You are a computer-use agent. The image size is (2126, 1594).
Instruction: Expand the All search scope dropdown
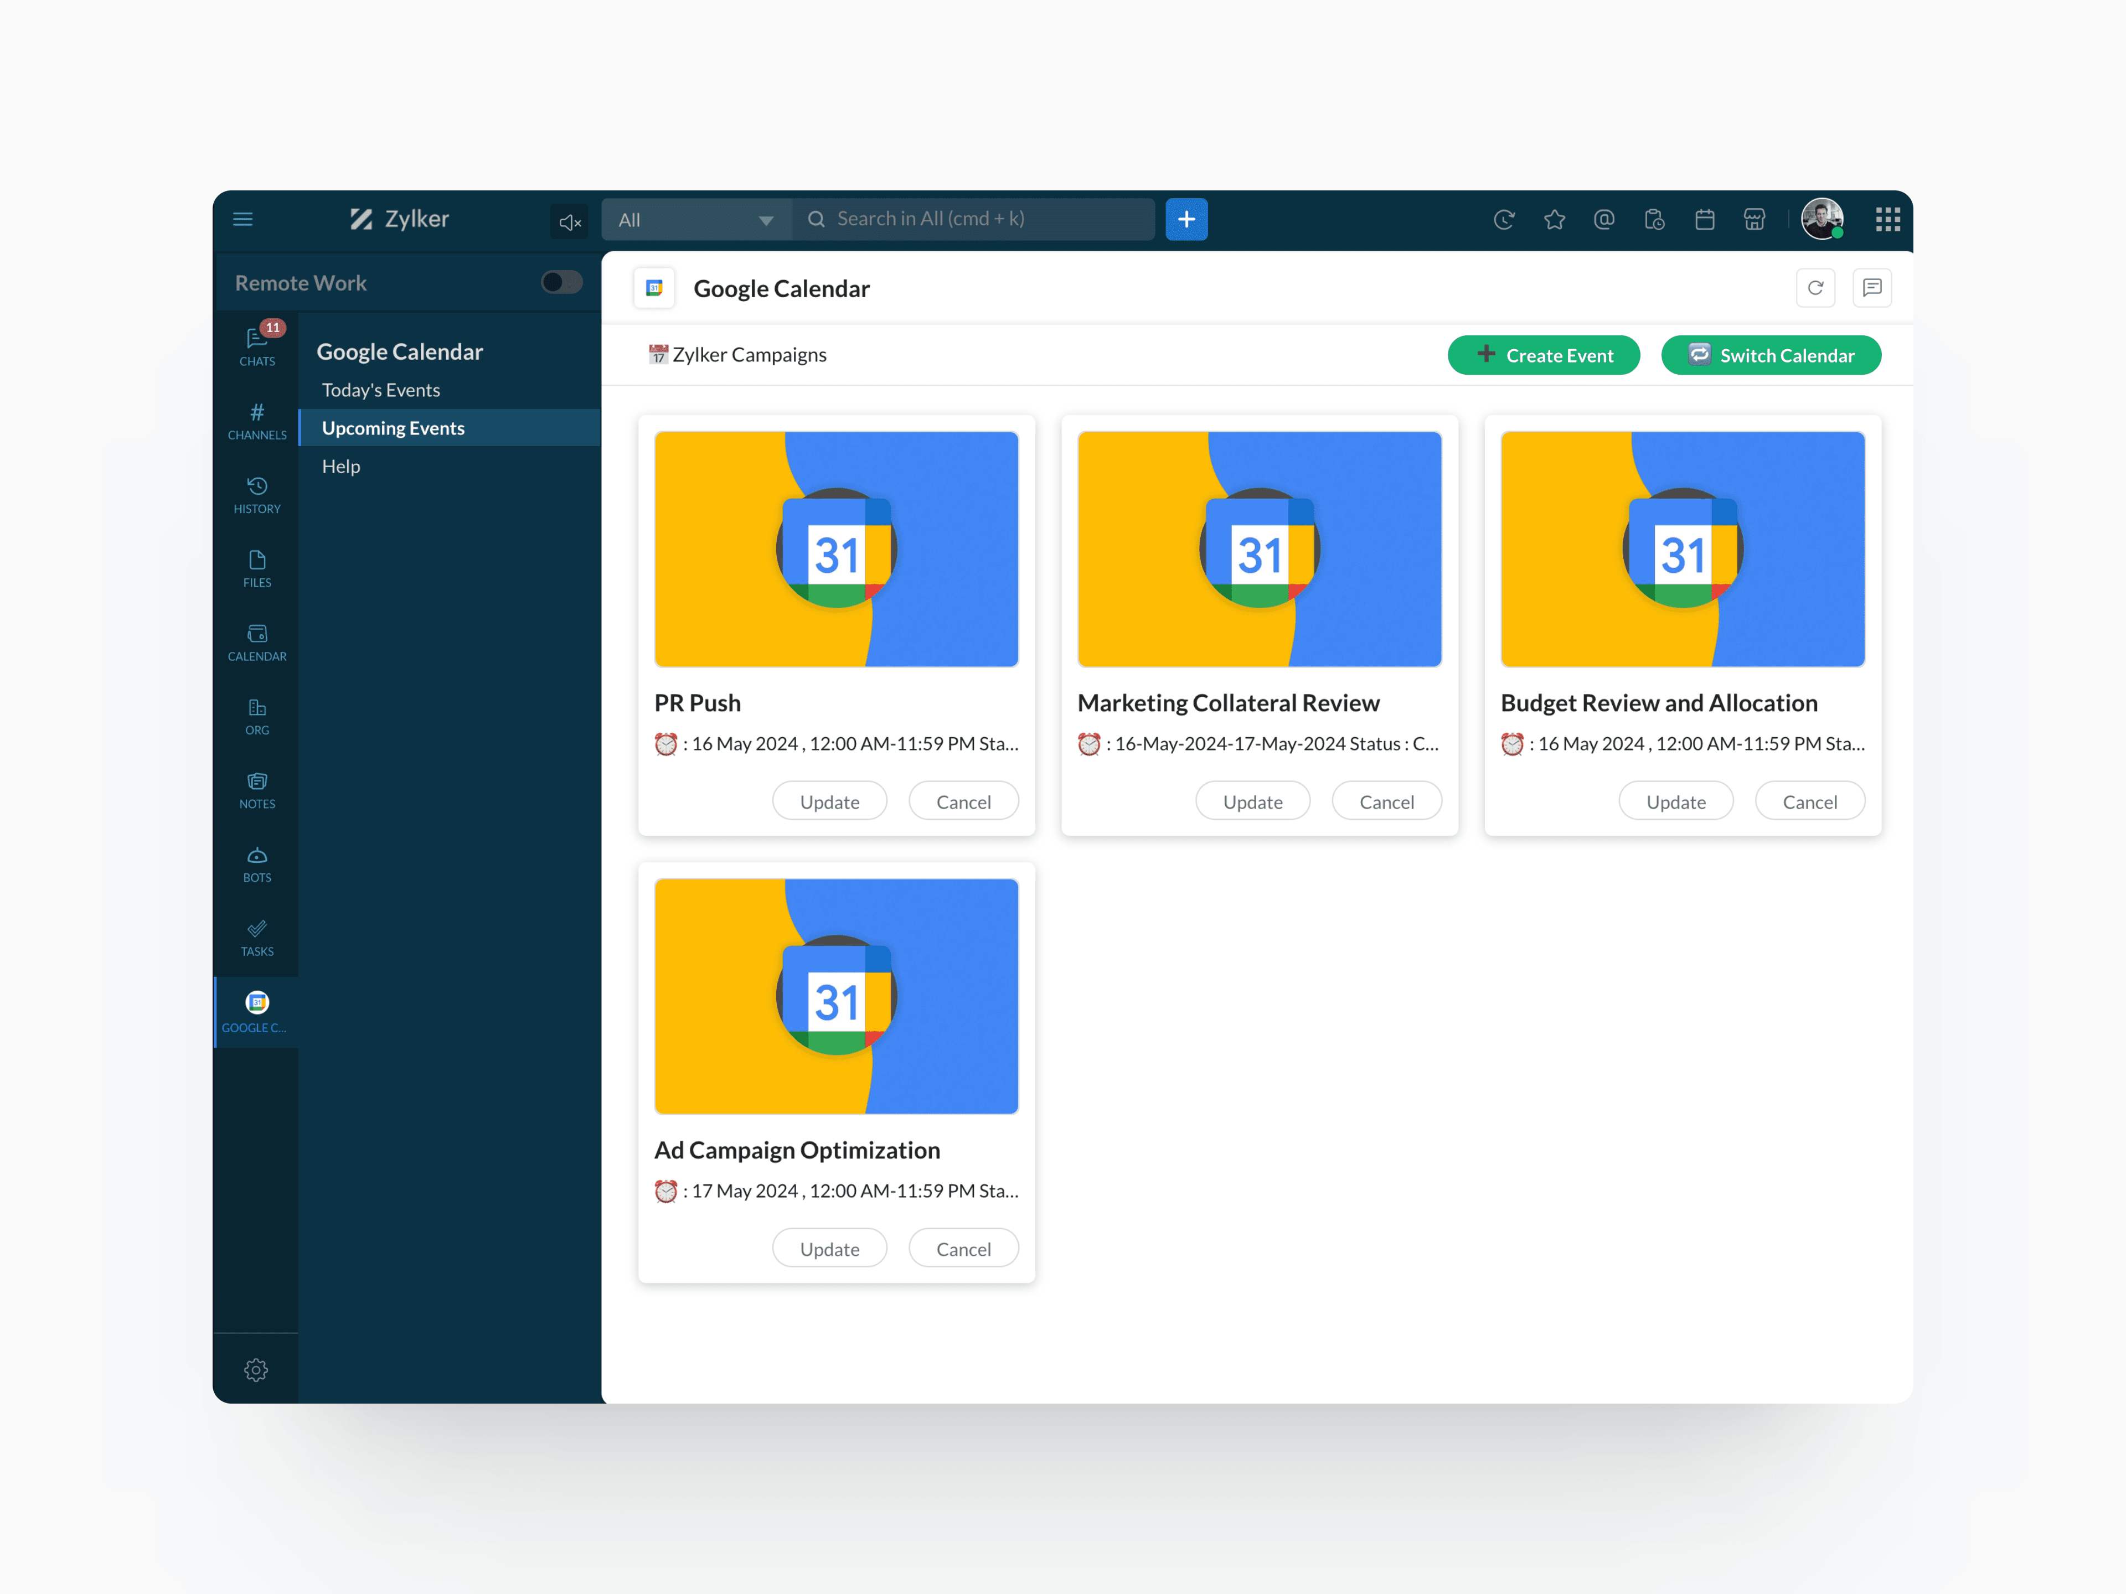click(x=696, y=220)
